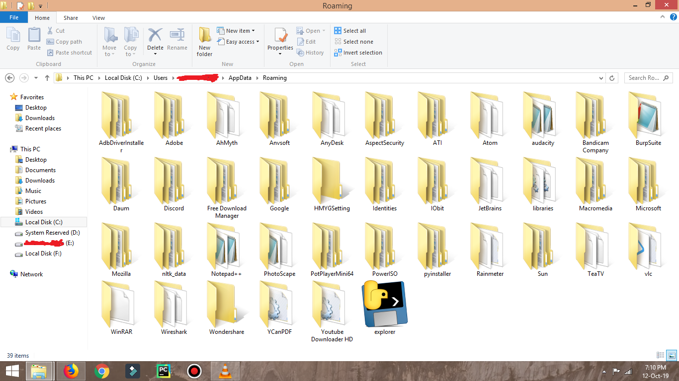This screenshot has width=679, height=381.
Task: Open the Discord folder
Action: pos(174,185)
